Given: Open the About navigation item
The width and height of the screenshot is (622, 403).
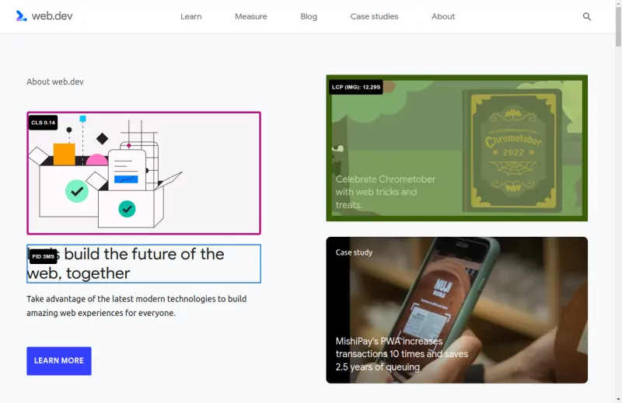Looking at the screenshot, I should [x=443, y=16].
